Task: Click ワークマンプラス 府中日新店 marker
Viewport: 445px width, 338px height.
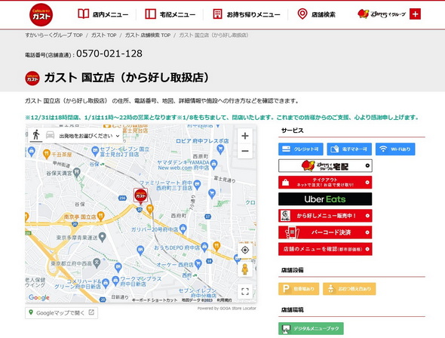Action: click(115, 281)
